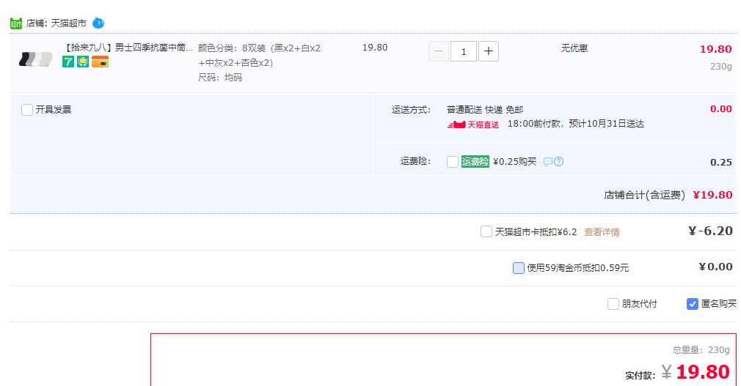
Task: Click the red 天猫直送 delivery logo
Action: pyautogui.click(x=473, y=125)
